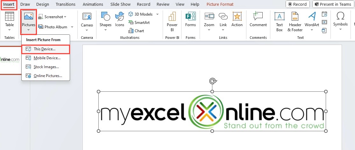Screen dimensions: 355x150
Task: Insert a new Comment
Action: [x=258, y=19]
